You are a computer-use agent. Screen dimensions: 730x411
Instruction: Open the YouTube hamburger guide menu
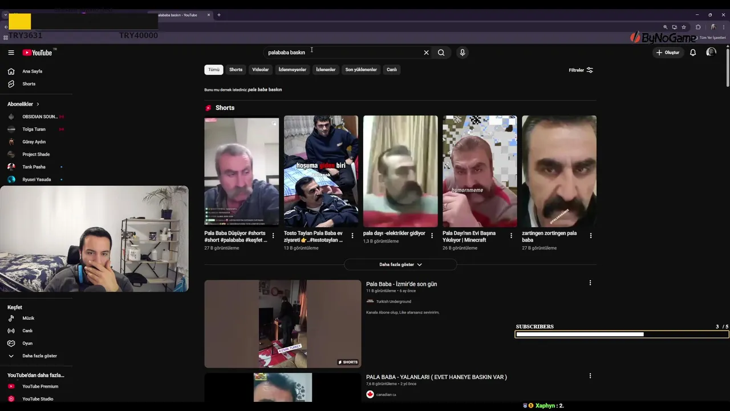coord(11,53)
